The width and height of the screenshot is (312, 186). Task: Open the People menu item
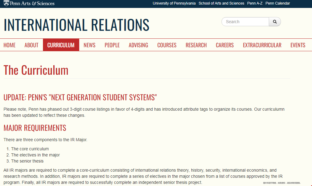(x=112, y=45)
